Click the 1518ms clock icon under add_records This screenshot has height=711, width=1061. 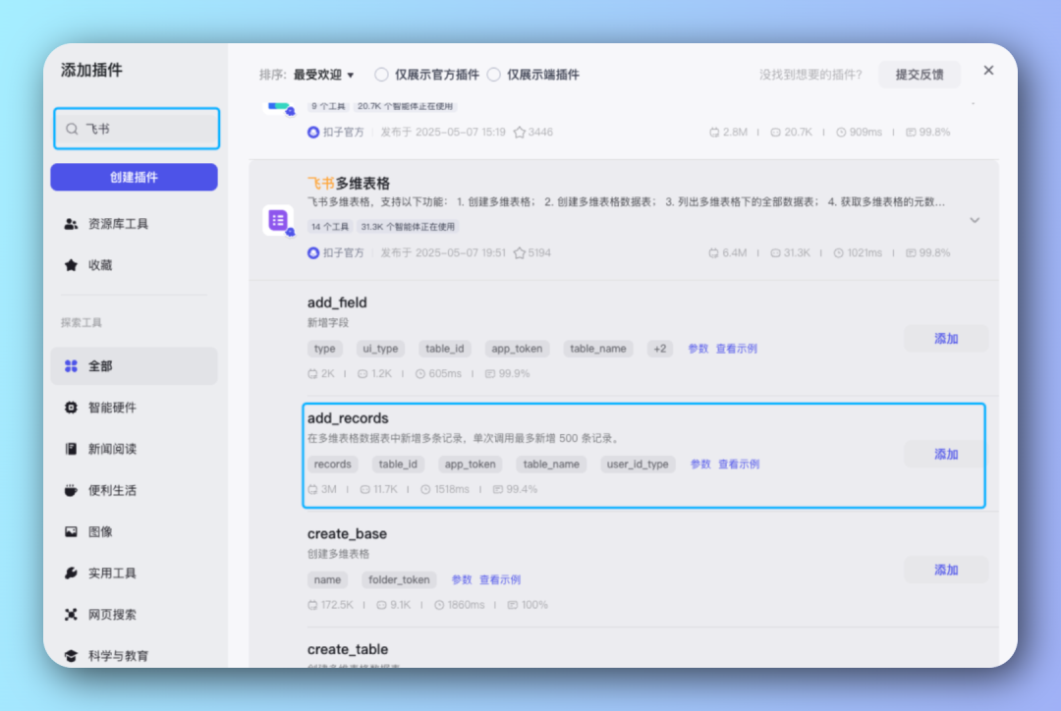pos(425,490)
